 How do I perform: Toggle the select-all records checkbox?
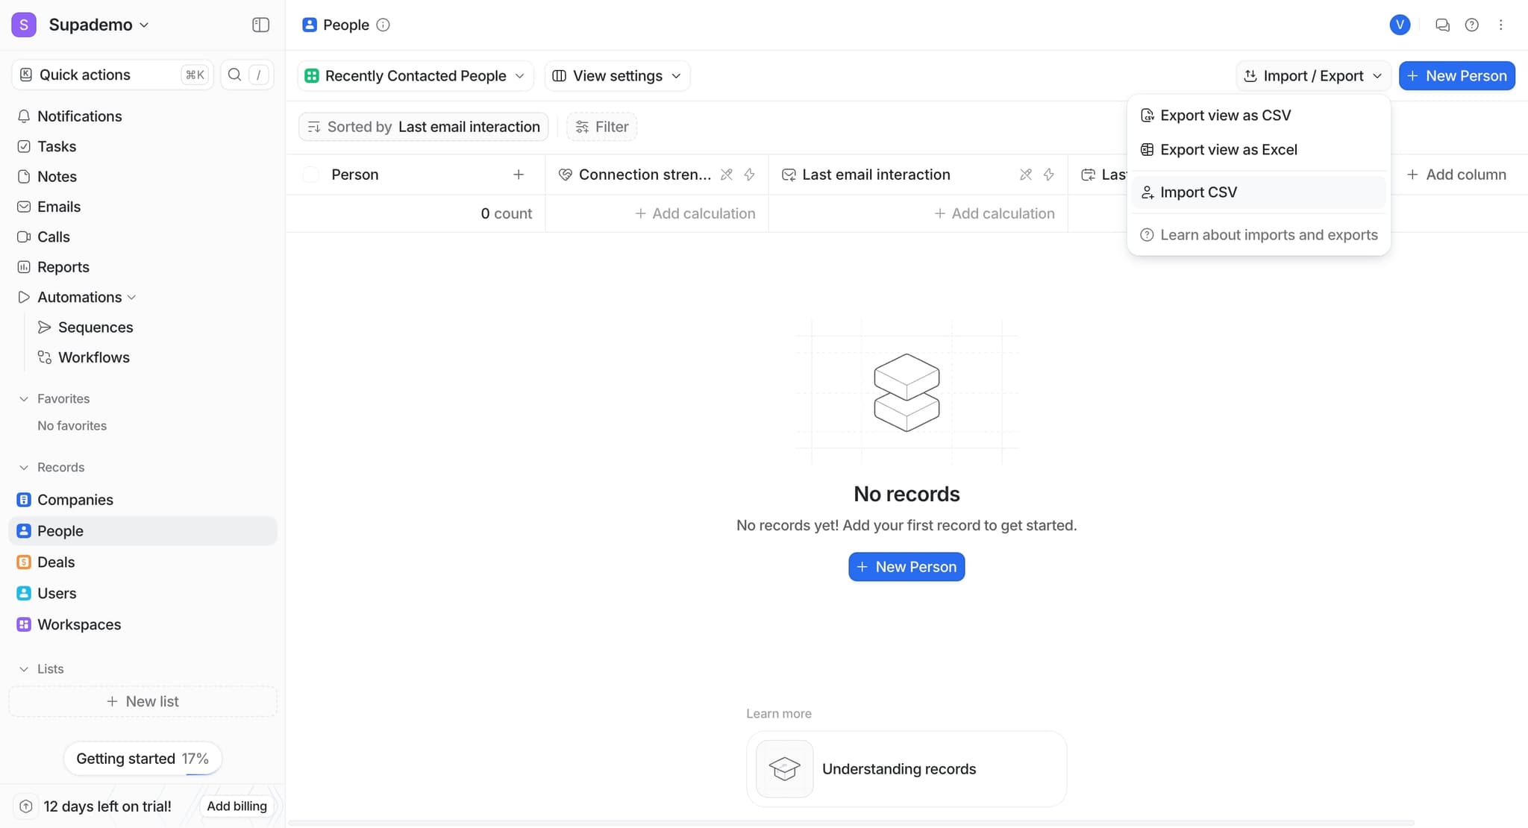pyautogui.click(x=311, y=174)
